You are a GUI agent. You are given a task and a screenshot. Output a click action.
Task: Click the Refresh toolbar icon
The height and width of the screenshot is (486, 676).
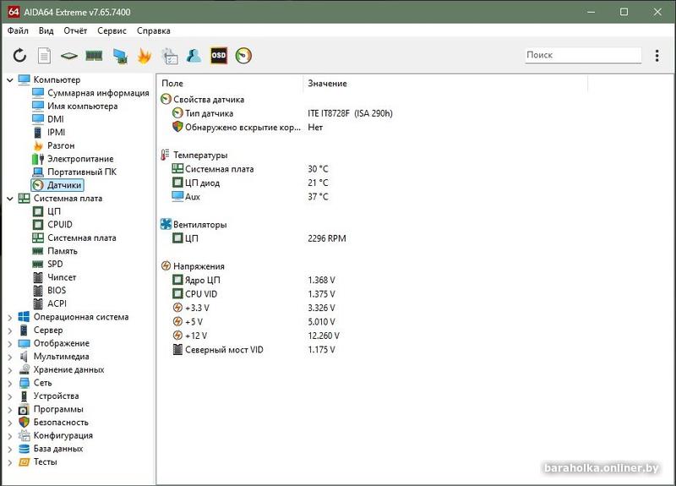[19, 56]
